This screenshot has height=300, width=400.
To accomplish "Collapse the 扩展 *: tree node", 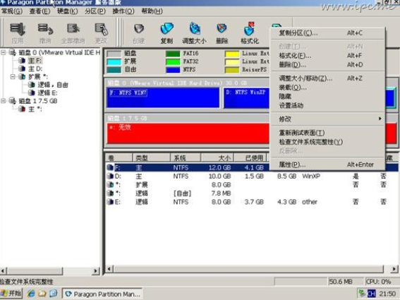I will pos(13,77).
